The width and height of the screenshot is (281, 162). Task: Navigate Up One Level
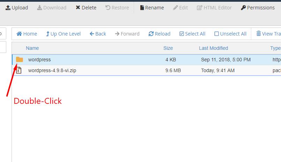pyautogui.click(x=63, y=34)
